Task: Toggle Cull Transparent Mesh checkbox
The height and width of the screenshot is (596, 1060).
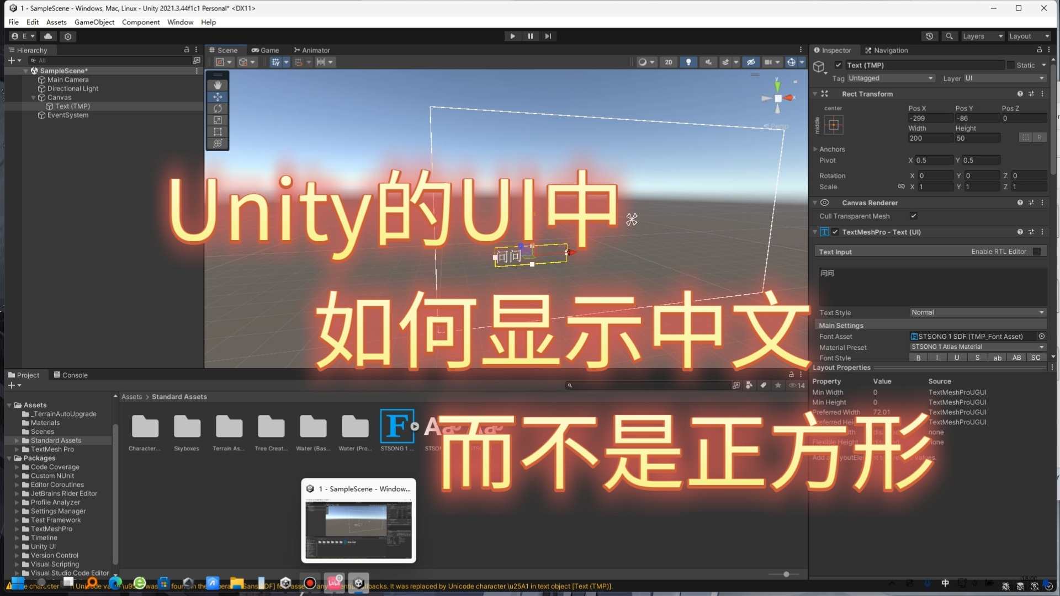Action: tap(913, 216)
